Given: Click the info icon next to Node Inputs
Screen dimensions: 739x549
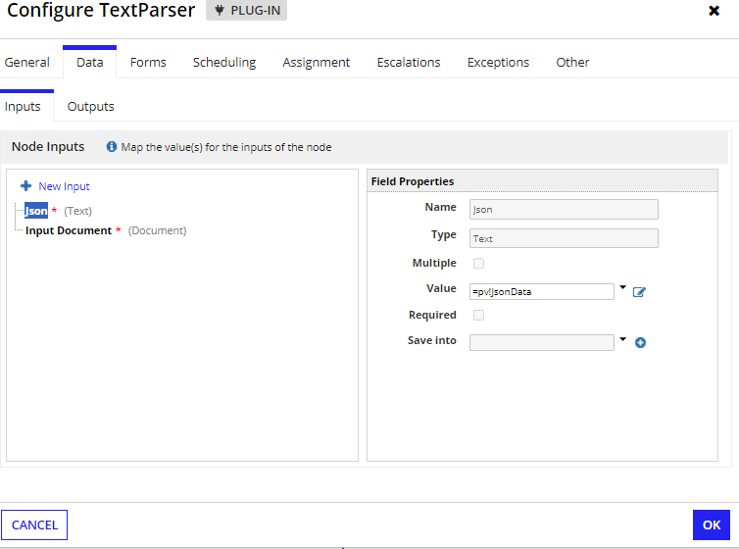Looking at the screenshot, I should [111, 146].
